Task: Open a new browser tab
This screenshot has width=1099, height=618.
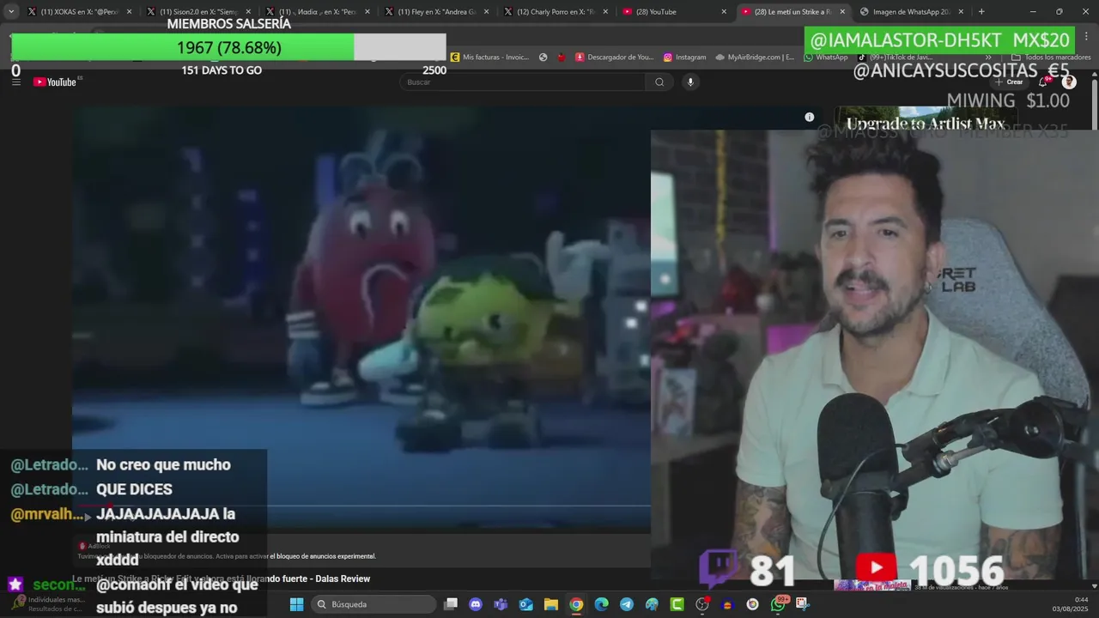Action: pyautogui.click(x=981, y=12)
